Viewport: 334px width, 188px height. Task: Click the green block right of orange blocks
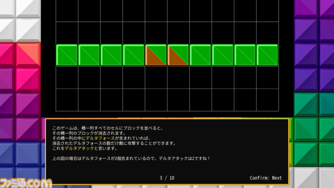click(x=200, y=55)
